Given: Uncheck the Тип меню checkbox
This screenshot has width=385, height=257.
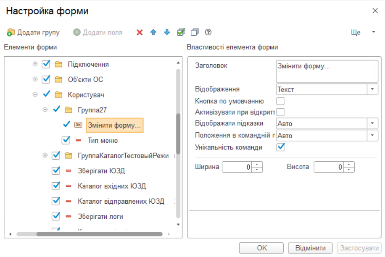Looking at the screenshot, I should pos(66,140).
